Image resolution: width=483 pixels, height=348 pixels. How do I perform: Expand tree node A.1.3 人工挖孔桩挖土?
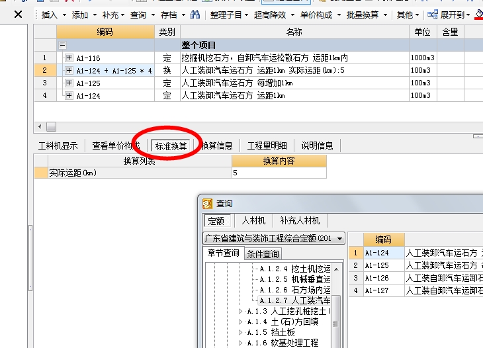click(x=241, y=312)
